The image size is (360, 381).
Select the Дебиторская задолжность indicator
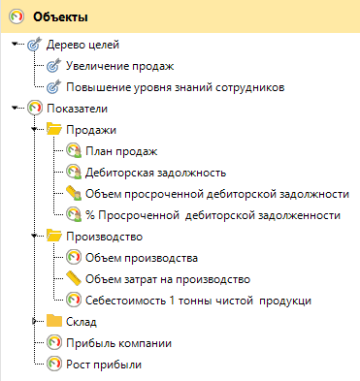tap(155, 173)
